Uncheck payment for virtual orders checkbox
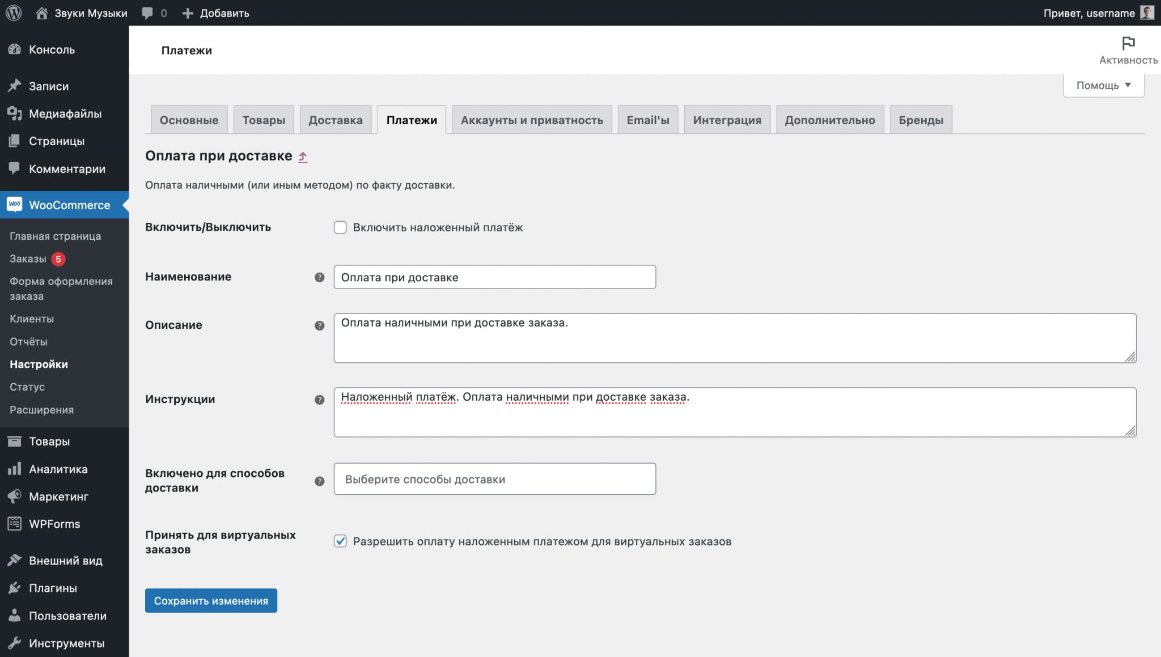Screen dimensions: 1161x657 (340, 541)
